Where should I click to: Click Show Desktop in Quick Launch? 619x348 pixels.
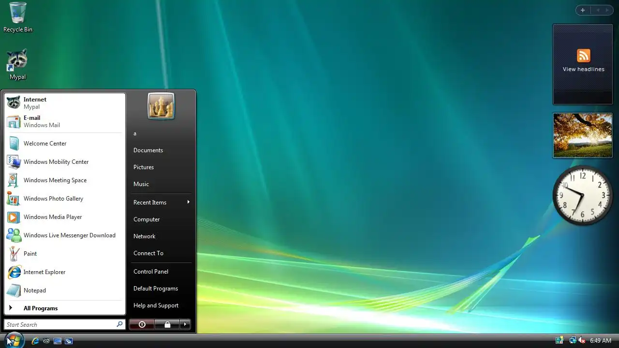click(58, 341)
